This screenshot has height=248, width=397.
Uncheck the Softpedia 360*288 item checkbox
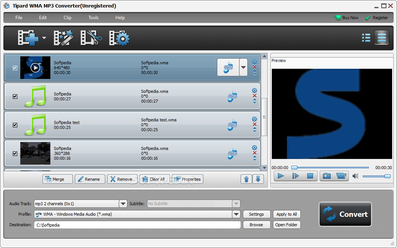(x=15, y=154)
